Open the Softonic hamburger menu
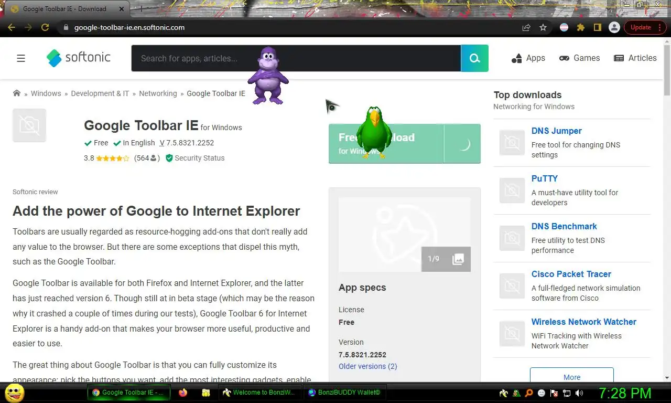Screen dimensions: 671x403 [x=21, y=58]
